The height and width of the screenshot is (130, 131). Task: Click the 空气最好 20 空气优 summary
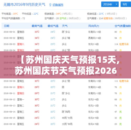(x=62, y=18)
